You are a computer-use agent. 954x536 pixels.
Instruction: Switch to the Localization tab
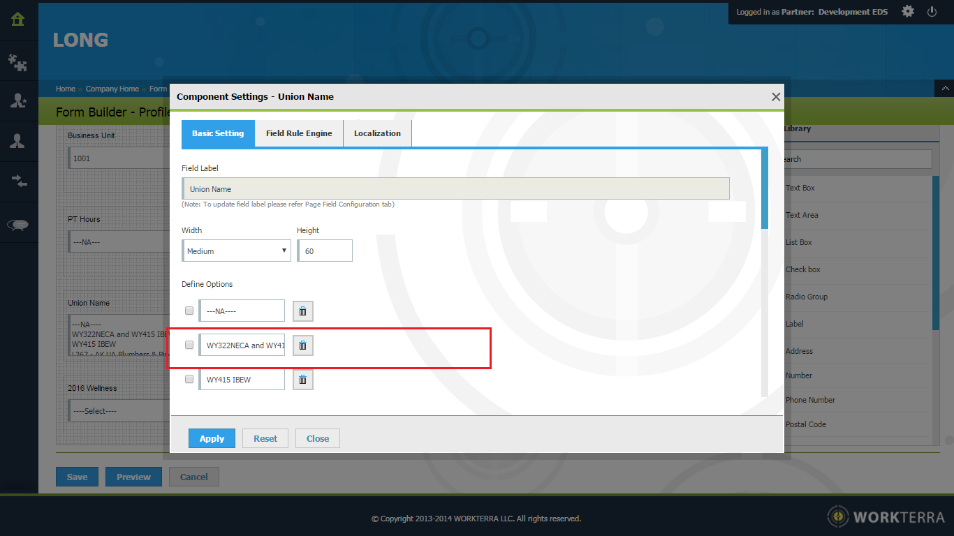point(377,133)
